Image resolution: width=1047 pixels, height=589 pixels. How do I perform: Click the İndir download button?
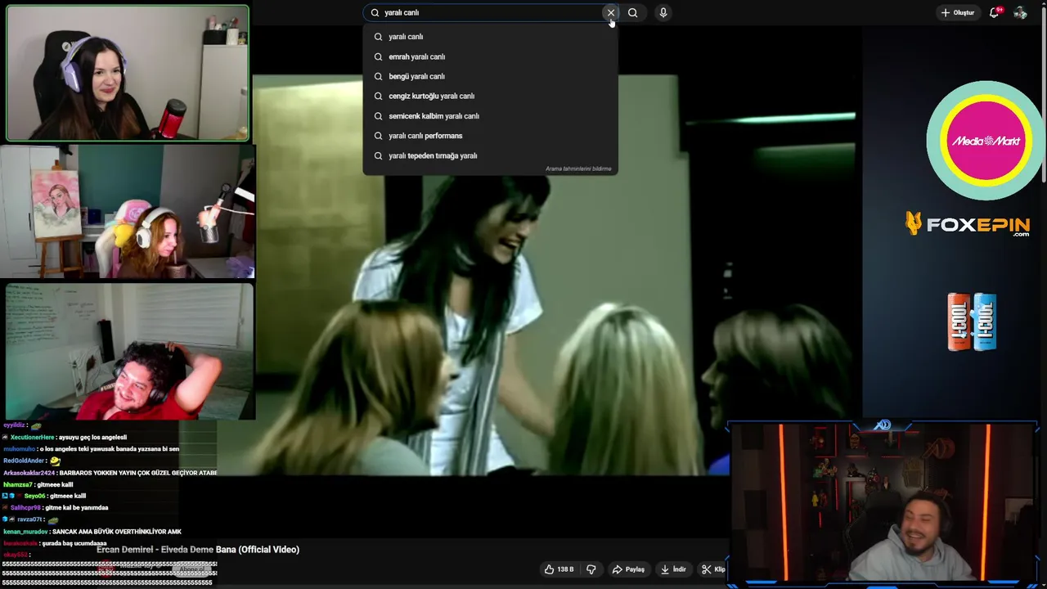coord(674,569)
